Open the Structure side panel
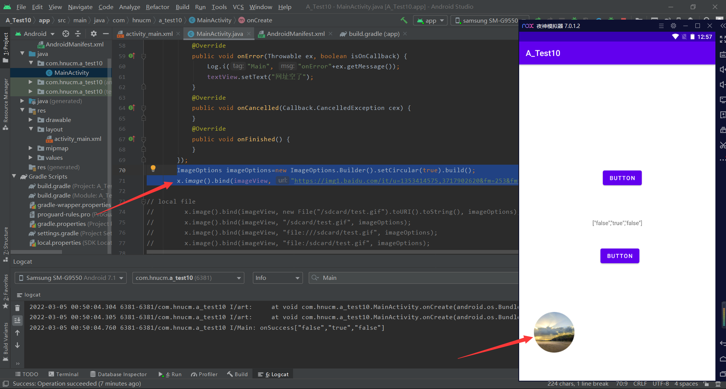This screenshot has height=389, width=726. pyautogui.click(x=5, y=244)
